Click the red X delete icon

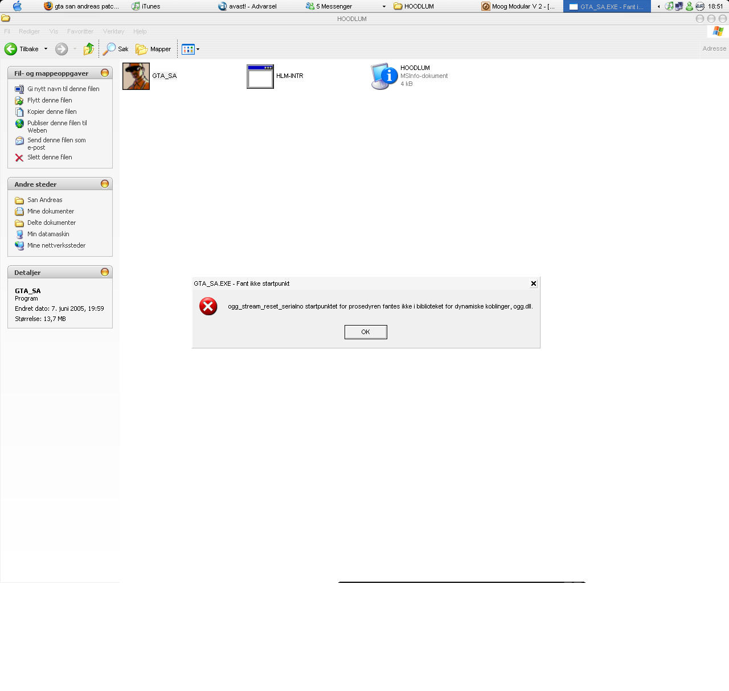pyautogui.click(x=19, y=158)
